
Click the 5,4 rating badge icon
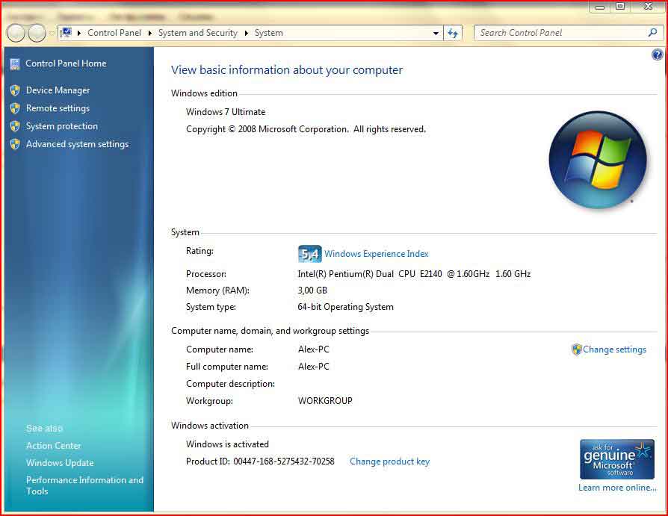[310, 254]
